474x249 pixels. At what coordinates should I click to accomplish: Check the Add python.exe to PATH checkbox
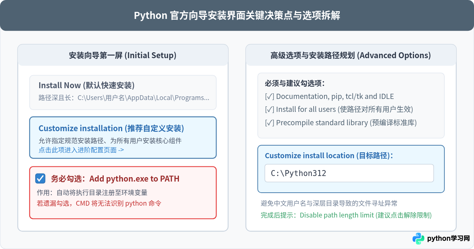(40, 179)
